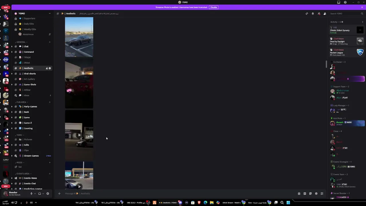Open Stream-Games channel with 2 new
Image resolution: width=366 pixels, height=206 pixels.
coord(33,156)
